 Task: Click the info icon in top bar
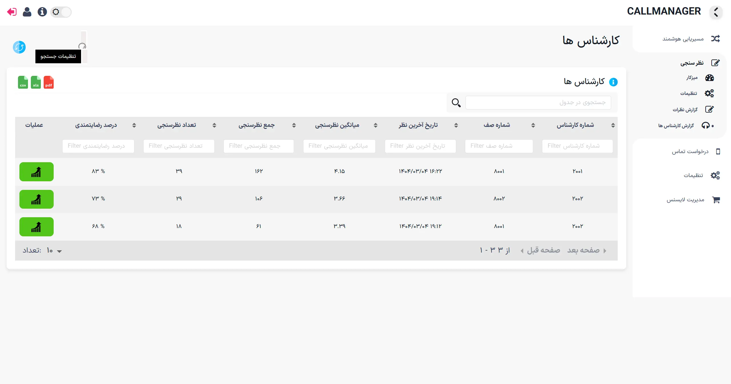pos(42,12)
